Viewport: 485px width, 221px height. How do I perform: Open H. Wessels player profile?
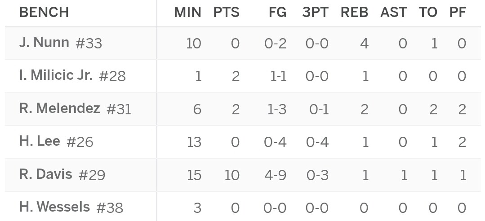pyautogui.click(x=55, y=207)
